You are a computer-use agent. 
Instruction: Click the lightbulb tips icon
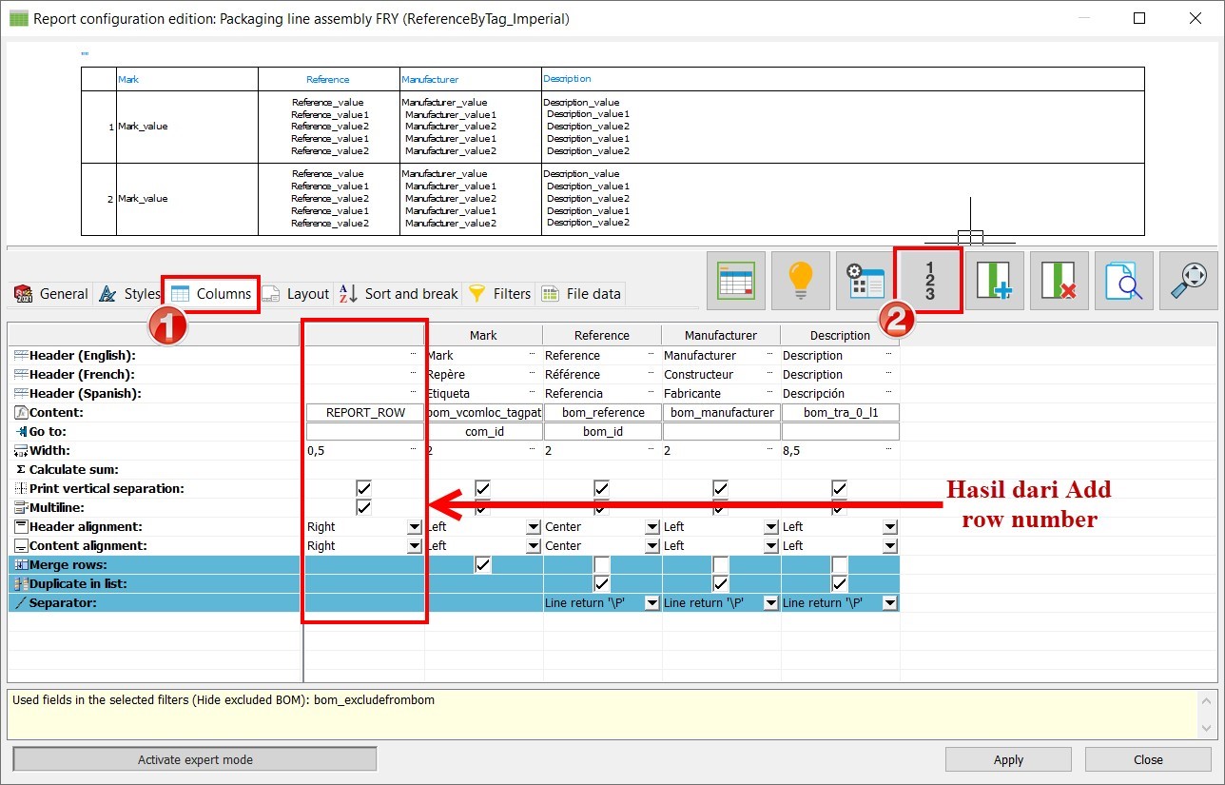click(x=800, y=280)
